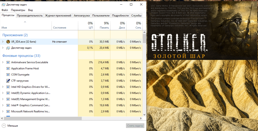Open the Автозагрузка tab

click(x=82, y=16)
